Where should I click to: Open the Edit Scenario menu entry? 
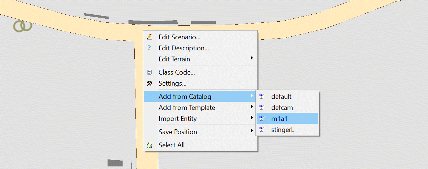(x=179, y=37)
